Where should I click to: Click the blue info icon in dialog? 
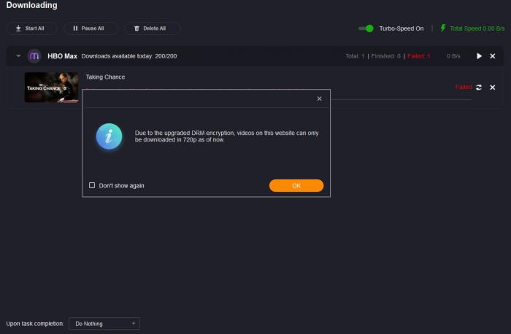pos(109,136)
